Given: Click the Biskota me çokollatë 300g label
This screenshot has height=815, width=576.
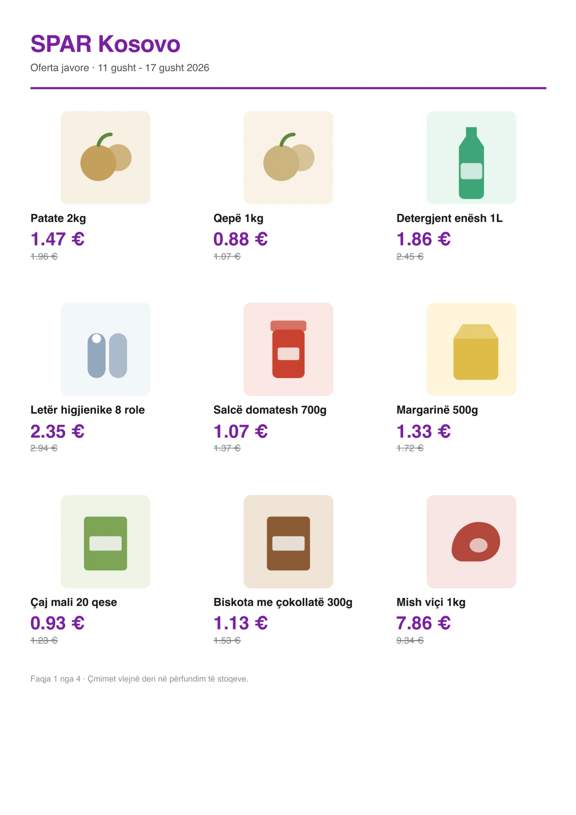Looking at the screenshot, I should [x=283, y=602].
